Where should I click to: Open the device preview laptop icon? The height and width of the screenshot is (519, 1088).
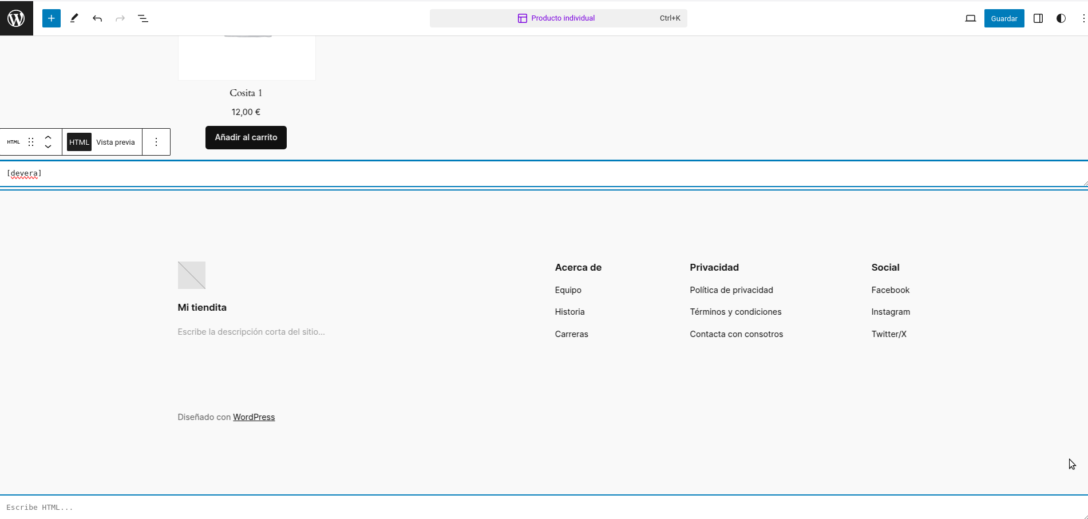pyautogui.click(x=970, y=18)
